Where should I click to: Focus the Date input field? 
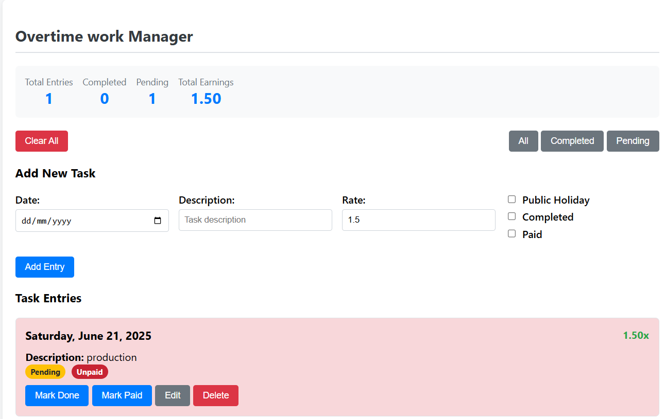click(92, 221)
